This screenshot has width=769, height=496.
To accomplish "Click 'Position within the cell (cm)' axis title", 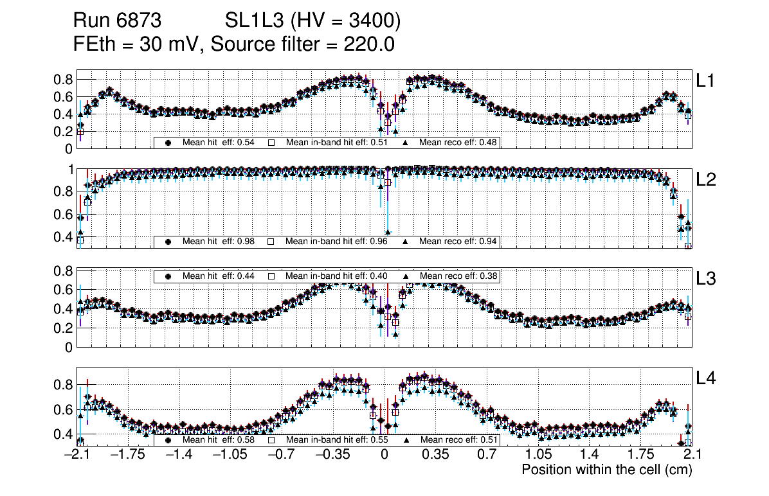I will tap(606, 470).
